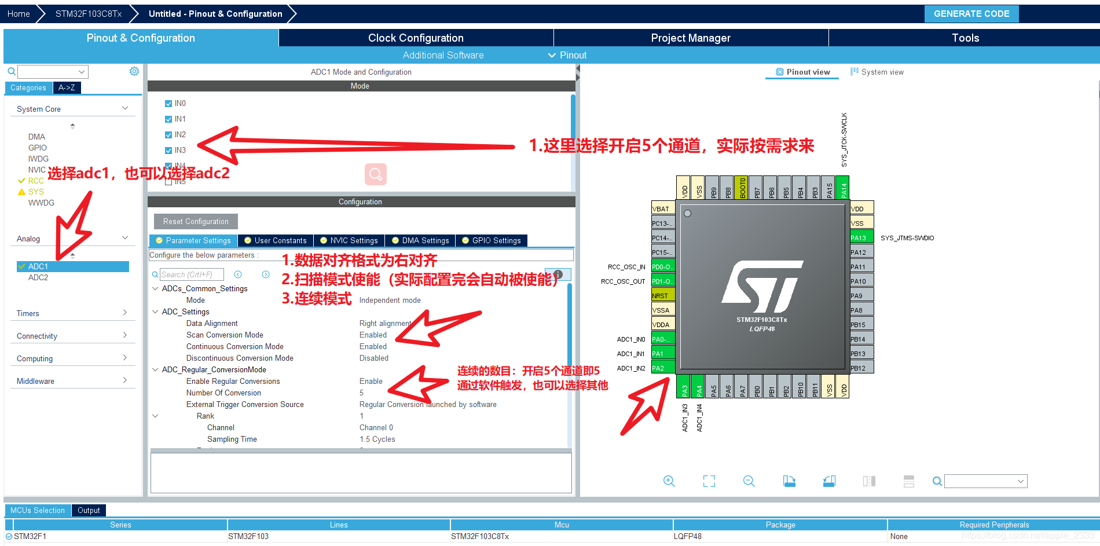Open the User Constants tab
Image resolution: width=1100 pixels, height=546 pixels.
276,240
